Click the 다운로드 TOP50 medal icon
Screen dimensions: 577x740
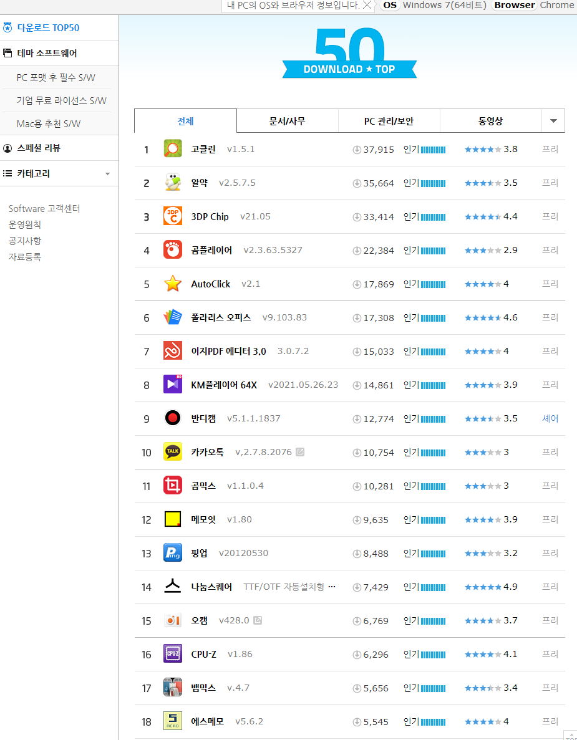click(7, 27)
